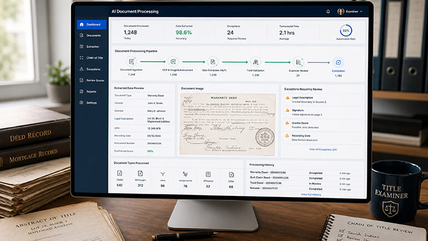Select the Trust Deed - 2024001236 row
The height and width of the screenshot is (241, 428).
pyautogui.click(x=300, y=183)
